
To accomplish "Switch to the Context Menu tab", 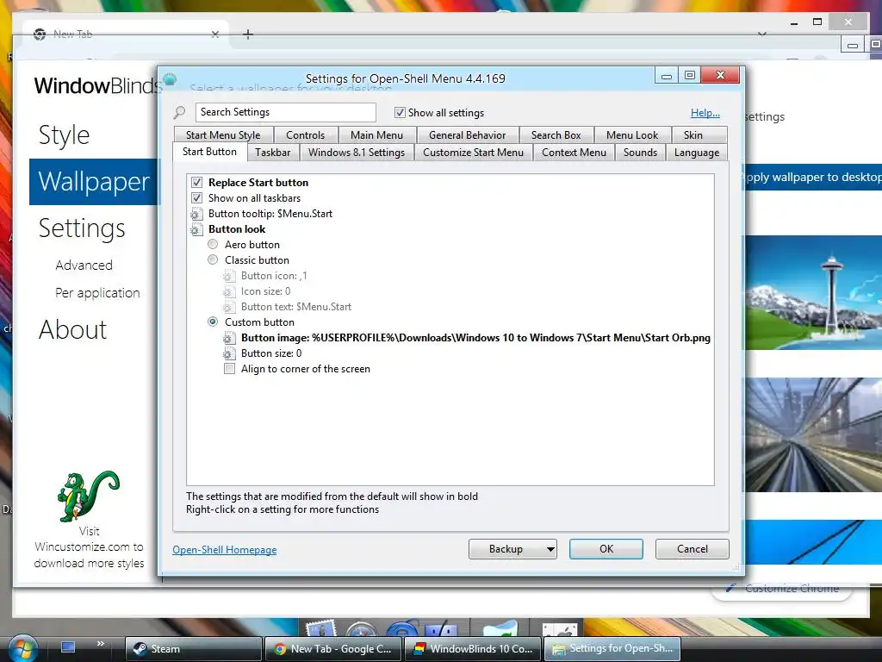I will click(575, 153).
